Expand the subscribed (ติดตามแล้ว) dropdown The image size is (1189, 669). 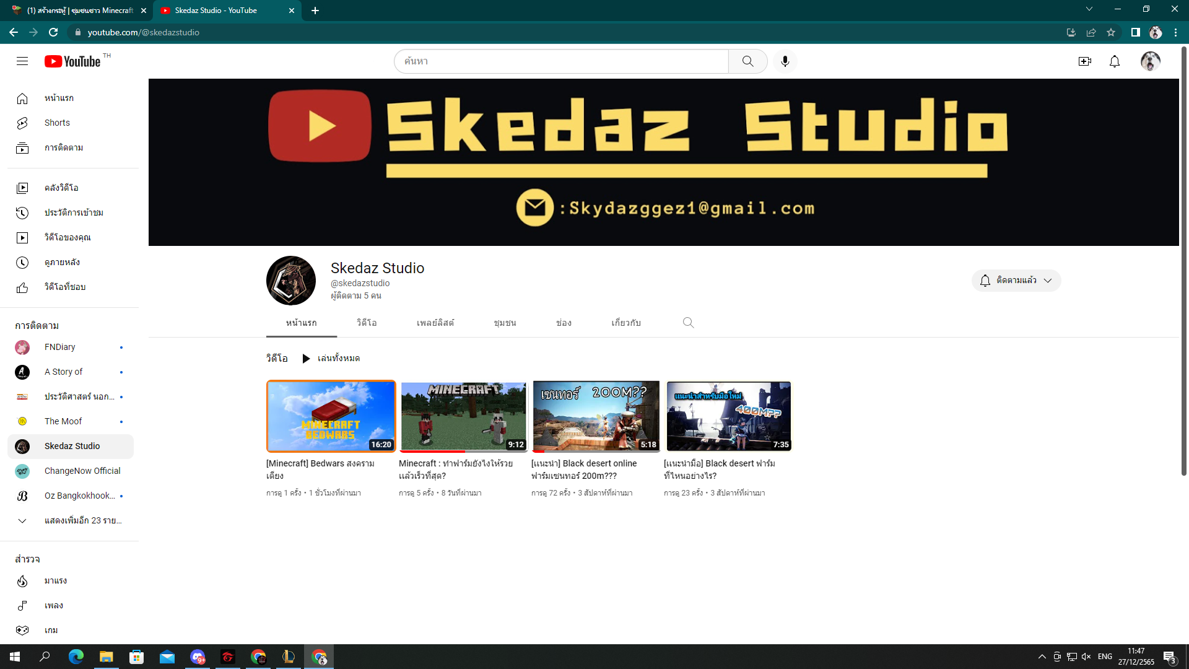click(1016, 281)
